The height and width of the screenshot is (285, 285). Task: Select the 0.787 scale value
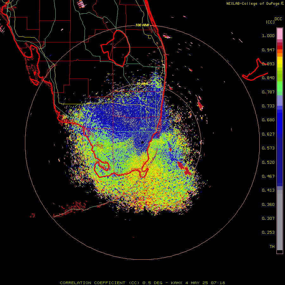coord(268,92)
